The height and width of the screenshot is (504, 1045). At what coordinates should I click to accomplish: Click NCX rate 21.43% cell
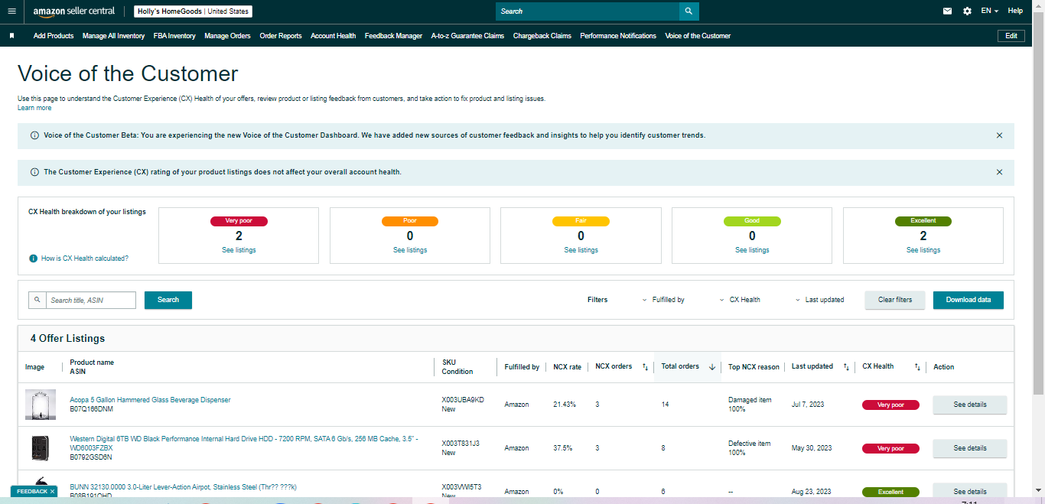tap(565, 405)
